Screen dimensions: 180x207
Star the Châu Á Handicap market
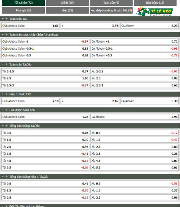(6, 35)
